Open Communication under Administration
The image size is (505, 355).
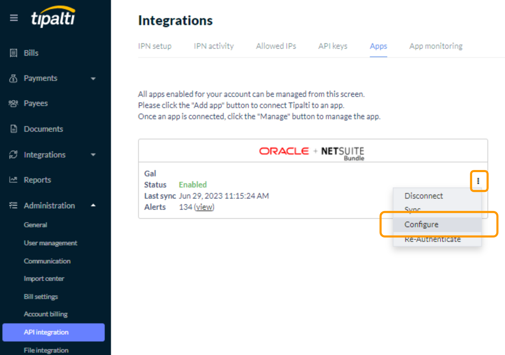point(47,261)
